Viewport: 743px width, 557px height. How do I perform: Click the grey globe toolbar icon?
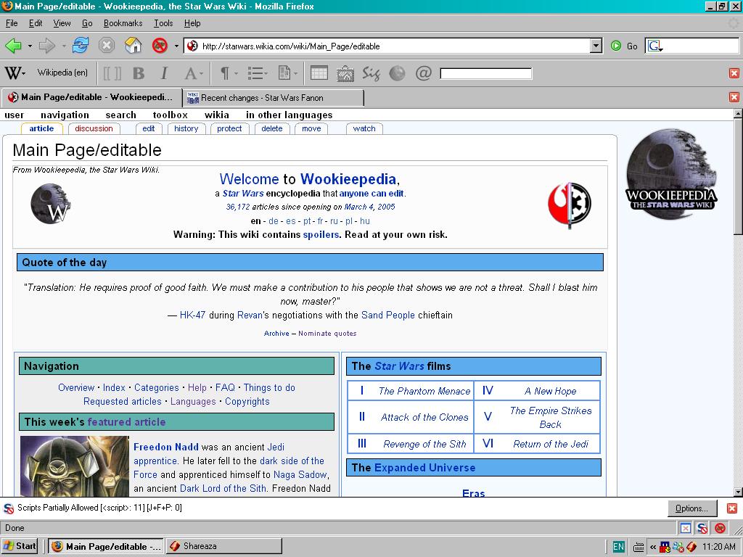point(397,73)
